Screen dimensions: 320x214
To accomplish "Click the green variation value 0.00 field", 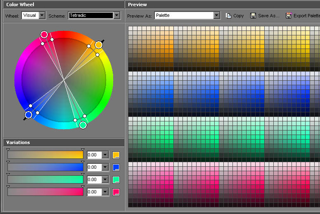I will point(95,179).
